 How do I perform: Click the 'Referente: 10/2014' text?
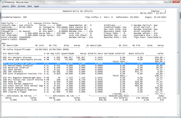pos(127,17)
